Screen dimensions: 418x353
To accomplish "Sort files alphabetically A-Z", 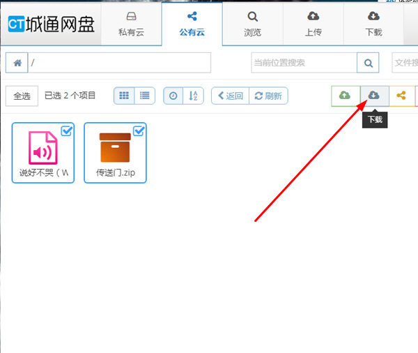I will point(193,96).
